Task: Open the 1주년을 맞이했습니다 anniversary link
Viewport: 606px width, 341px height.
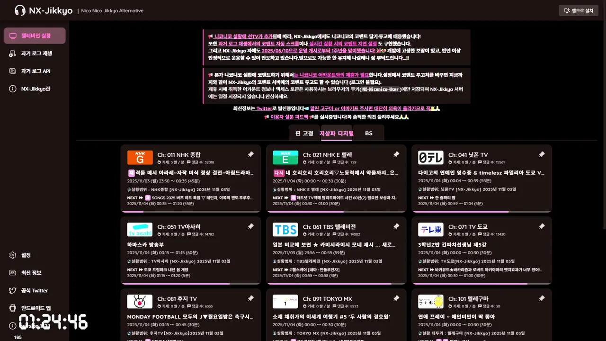Action: [319, 51]
